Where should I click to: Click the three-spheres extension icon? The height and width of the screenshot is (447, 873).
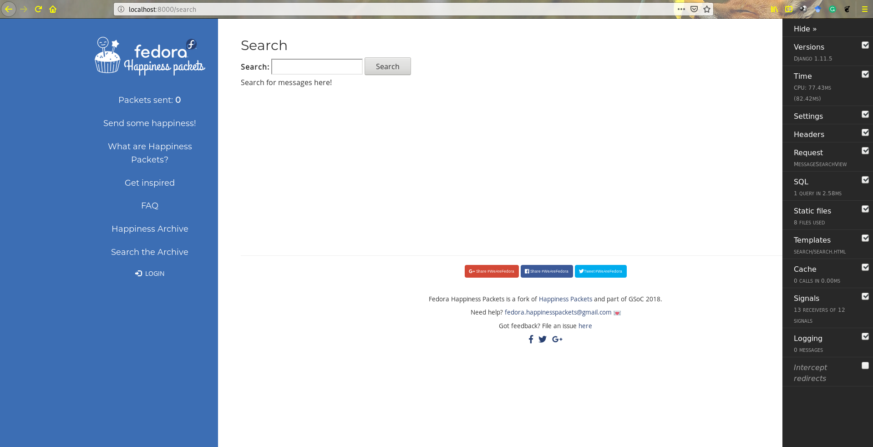click(803, 9)
